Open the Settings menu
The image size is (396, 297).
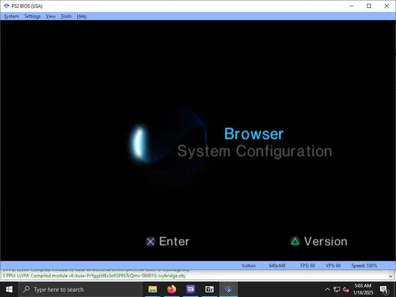click(32, 16)
